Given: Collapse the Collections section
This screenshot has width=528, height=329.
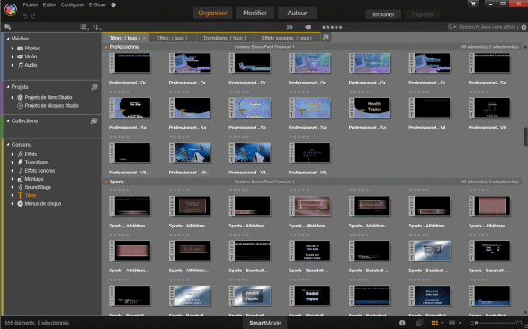Looking at the screenshot, I should pos(8,121).
